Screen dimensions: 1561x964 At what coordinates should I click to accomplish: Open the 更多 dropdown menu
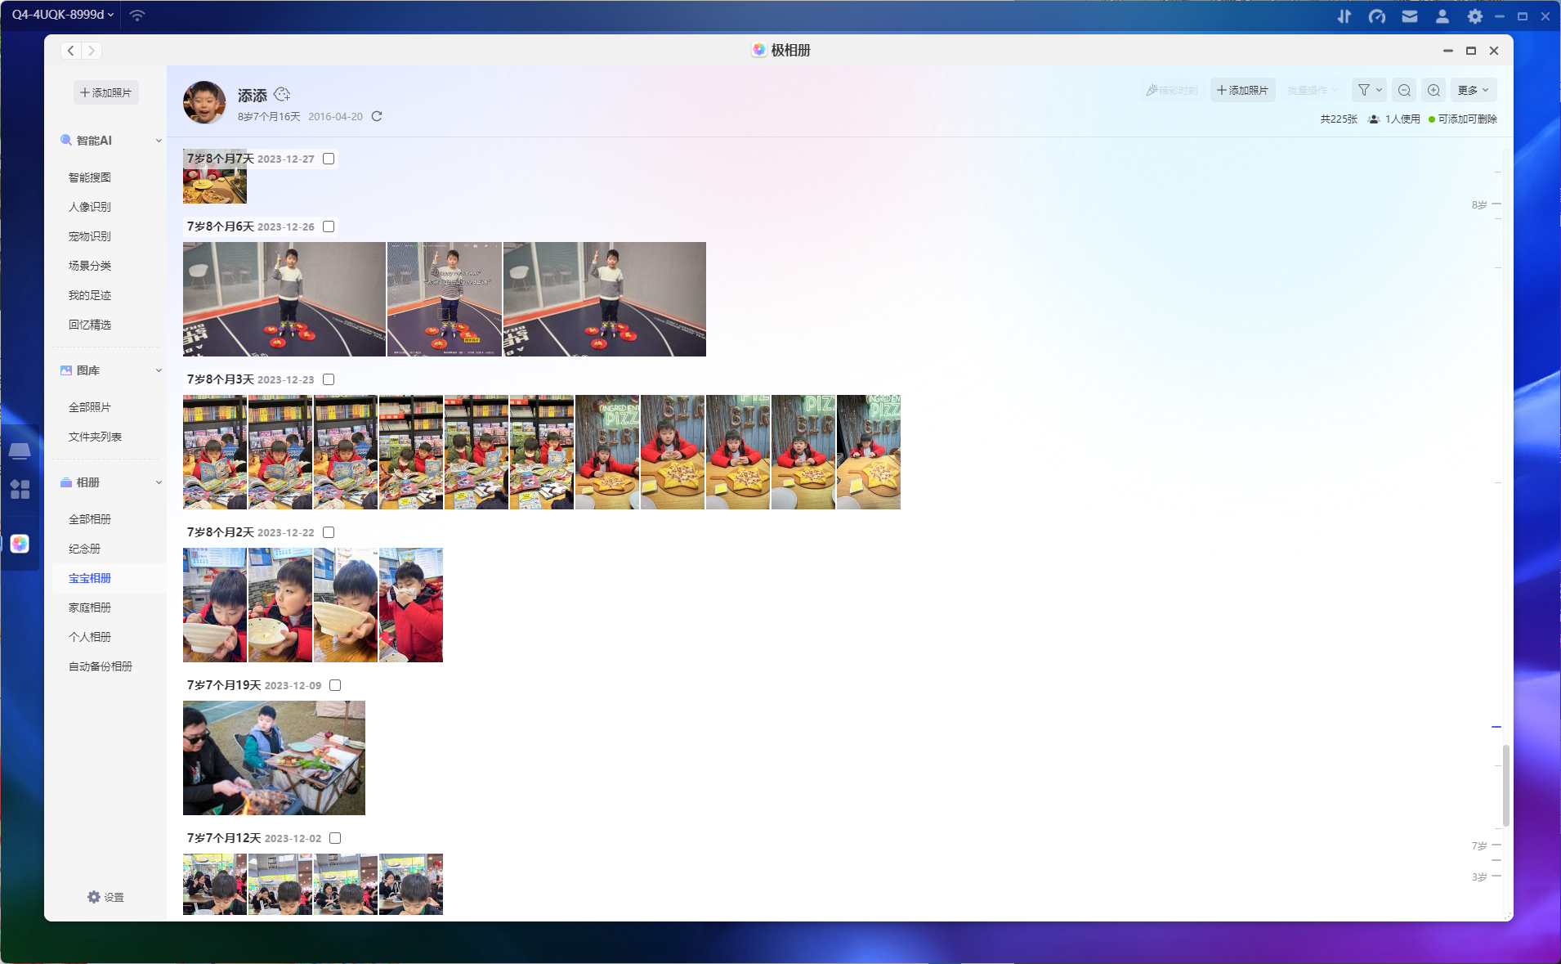(1474, 90)
